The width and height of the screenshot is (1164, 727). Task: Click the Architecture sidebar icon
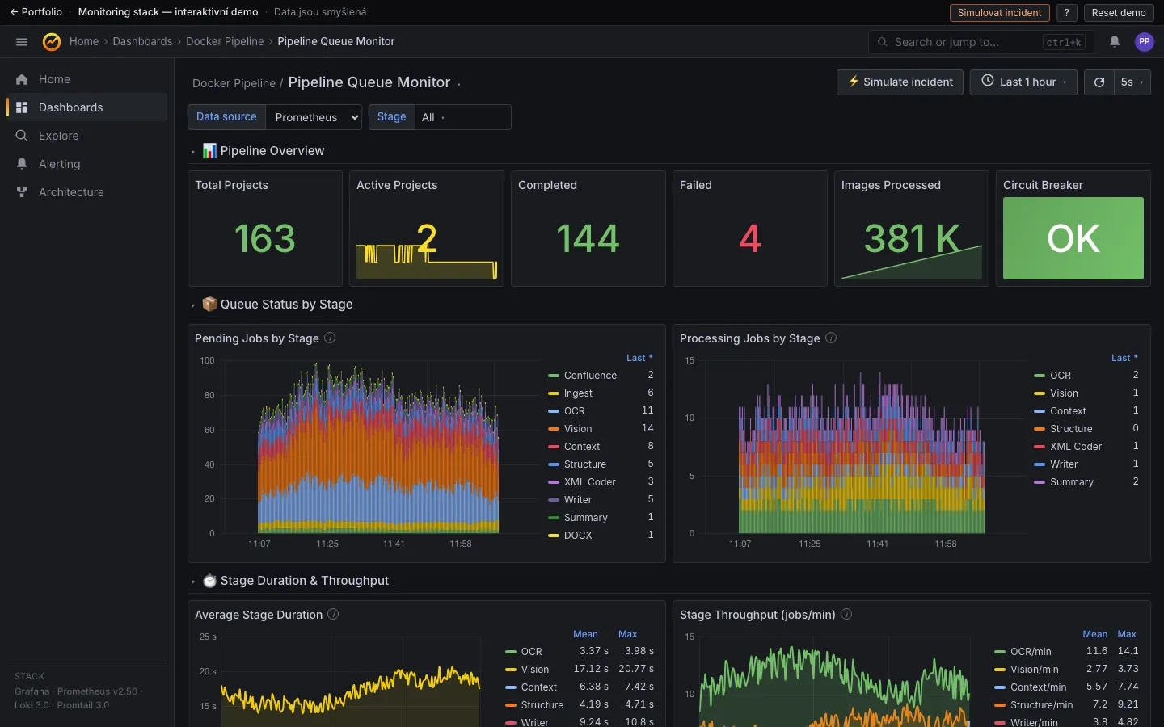(x=22, y=192)
